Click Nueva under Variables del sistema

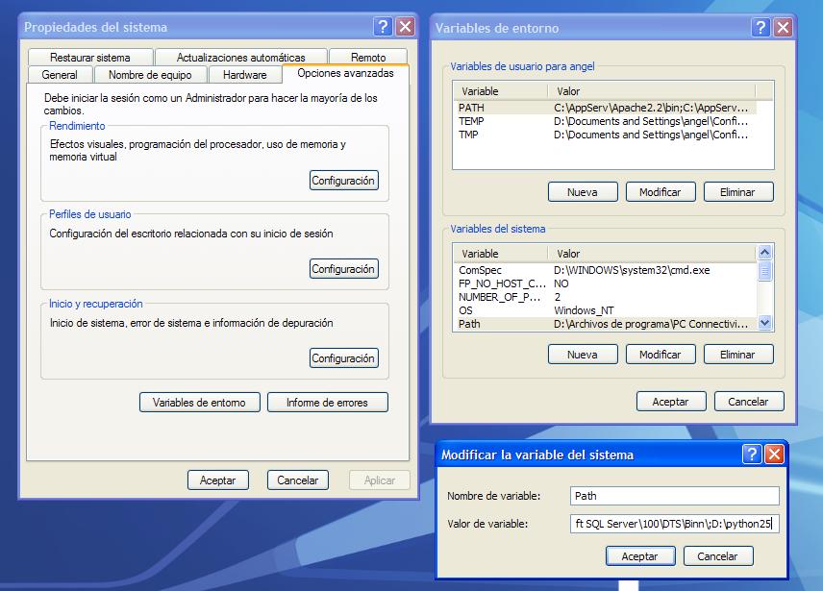coord(583,355)
